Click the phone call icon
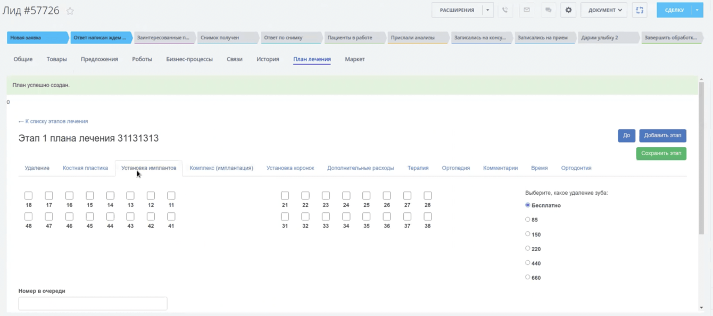This screenshot has width=713, height=316. click(505, 10)
